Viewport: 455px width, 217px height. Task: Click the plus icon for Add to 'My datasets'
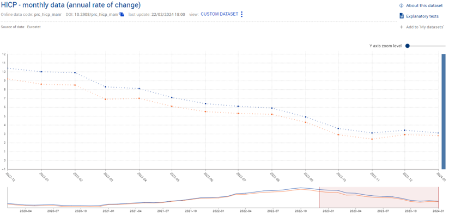pyautogui.click(x=401, y=27)
